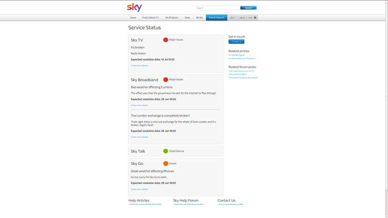Click the blue Search button

pyautogui.click(x=248, y=8)
